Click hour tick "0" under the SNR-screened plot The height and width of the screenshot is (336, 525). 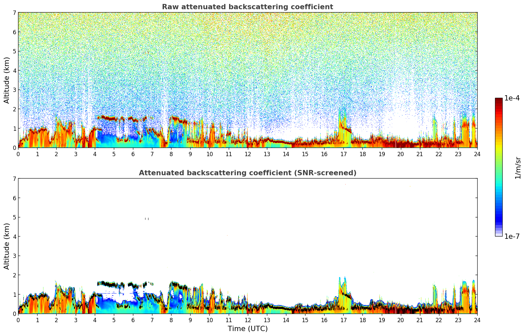pyautogui.click(x=18, y=320)
